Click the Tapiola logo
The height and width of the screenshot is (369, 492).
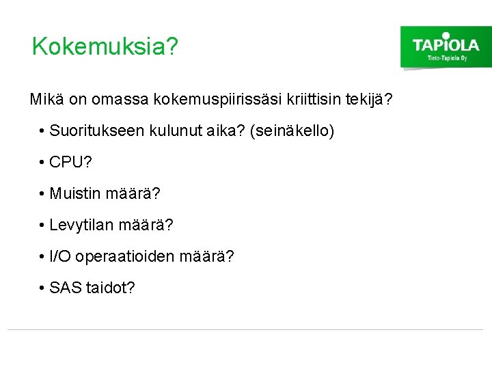(x=446, y=46)
